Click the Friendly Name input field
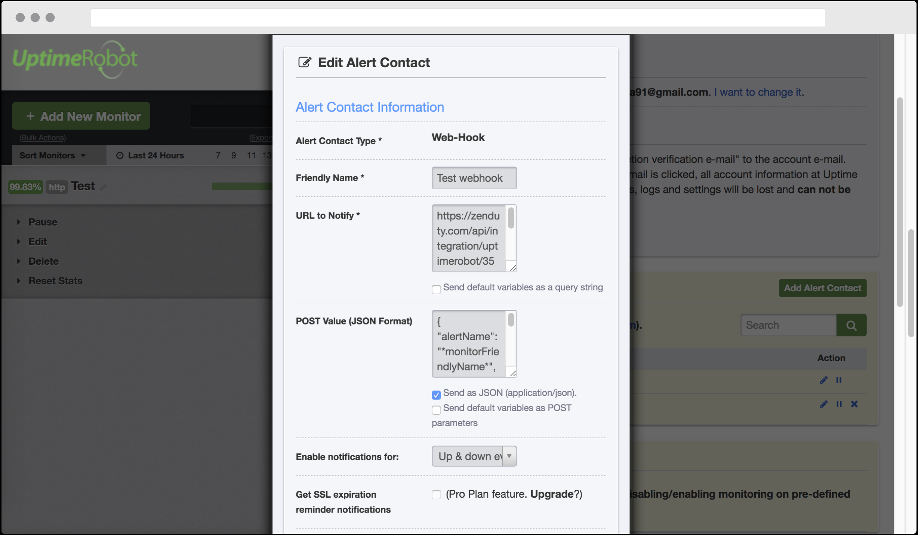This screenshot has height=535, width=918. tap(474, 178)
